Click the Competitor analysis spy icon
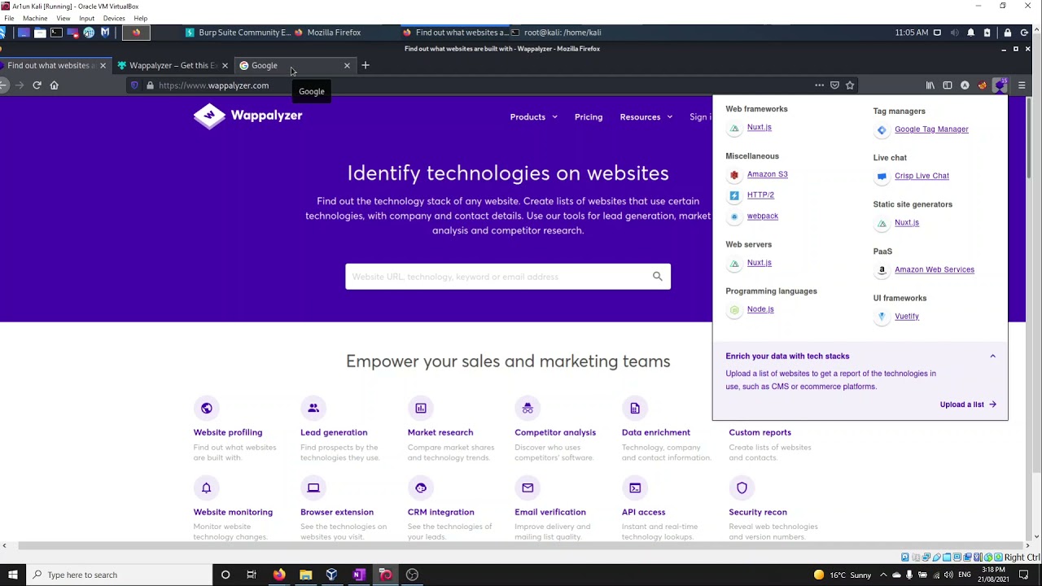 click(528, 408)
